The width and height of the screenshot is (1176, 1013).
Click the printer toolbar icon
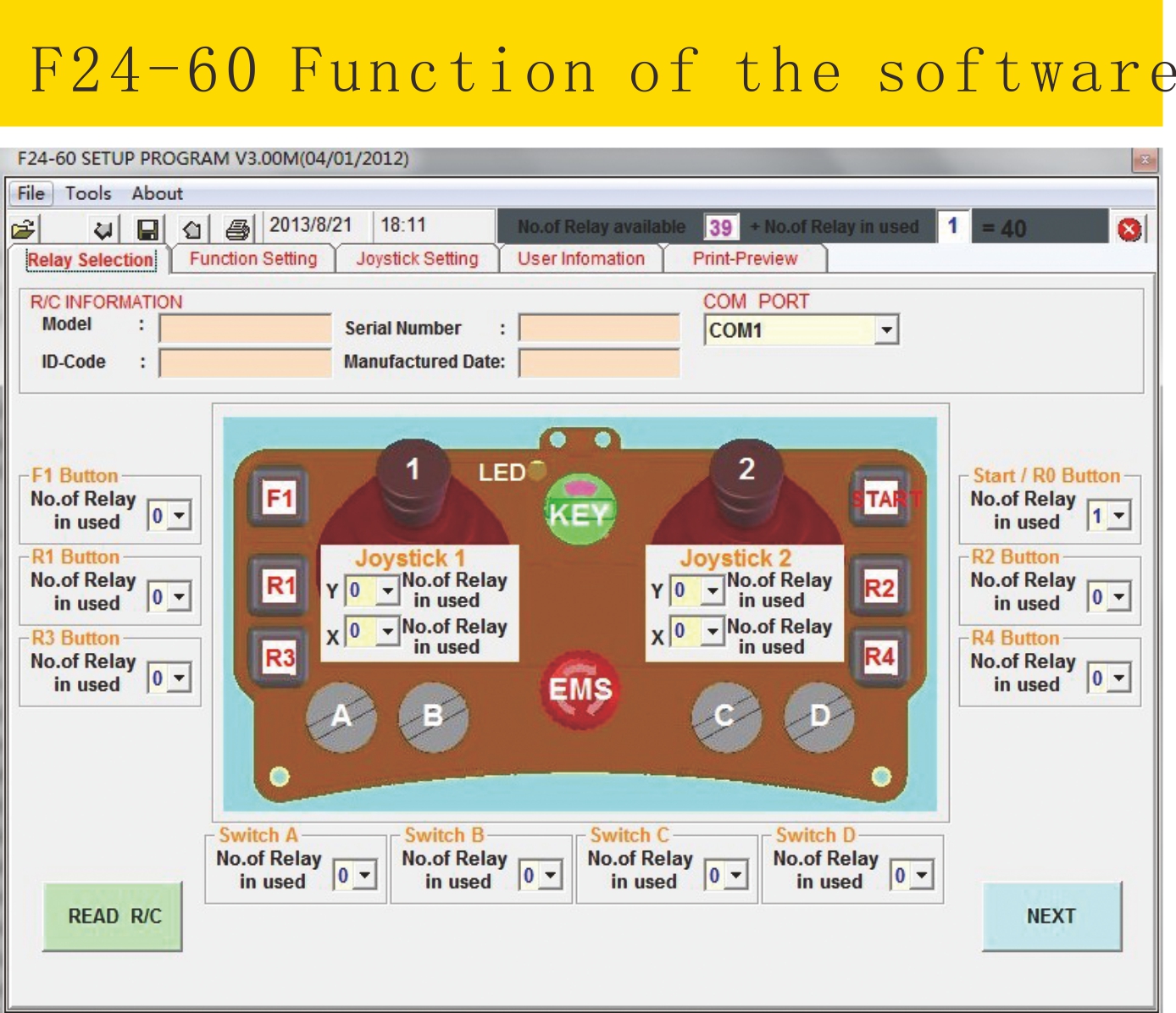238,230
